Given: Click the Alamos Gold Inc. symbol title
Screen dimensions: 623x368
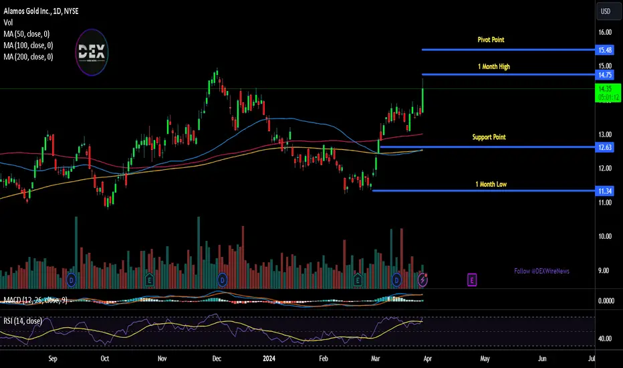Looking at the screenshot, I should click(41, 11).
